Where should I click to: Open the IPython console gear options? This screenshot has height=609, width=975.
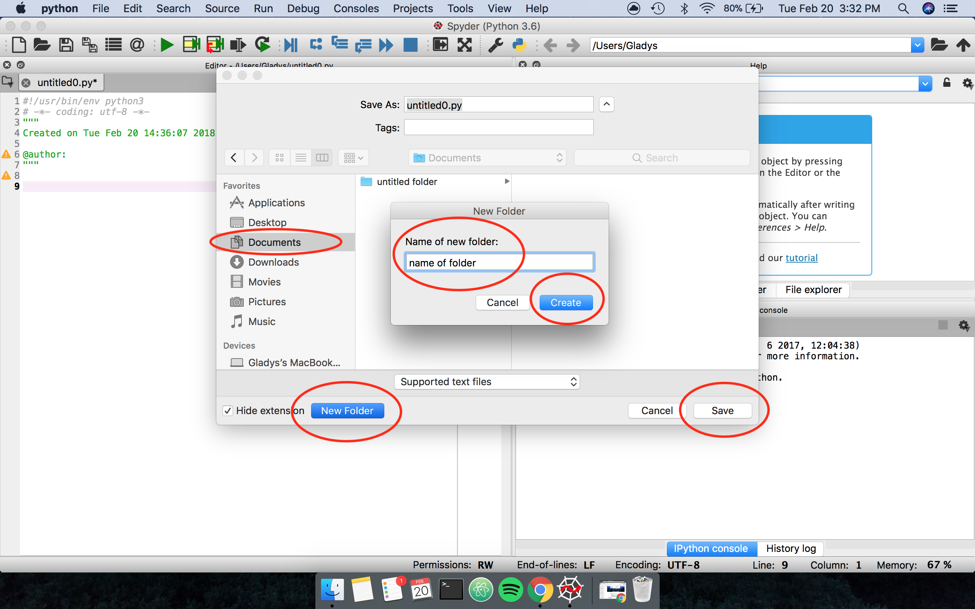[x=964, y=325]
